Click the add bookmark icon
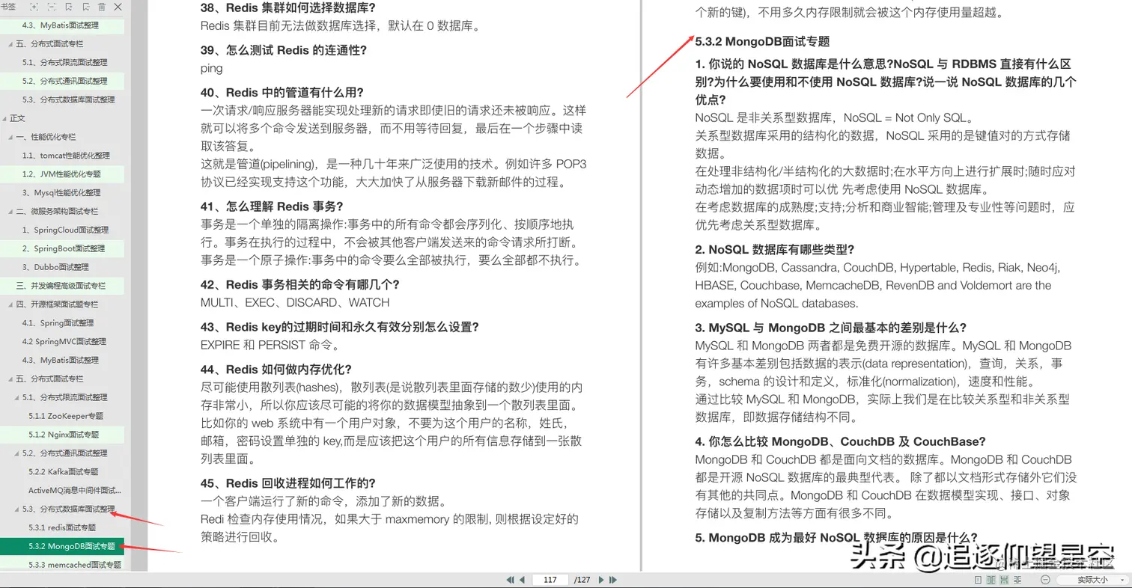The width and height of the screenshot is (1132, 588). pyautogui.click(x=69, y=7)
